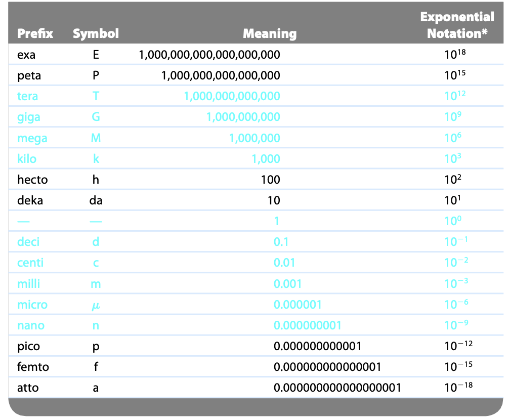
Task: Select the 'deka' prefix cell
Action: click(x=30, y=200)
